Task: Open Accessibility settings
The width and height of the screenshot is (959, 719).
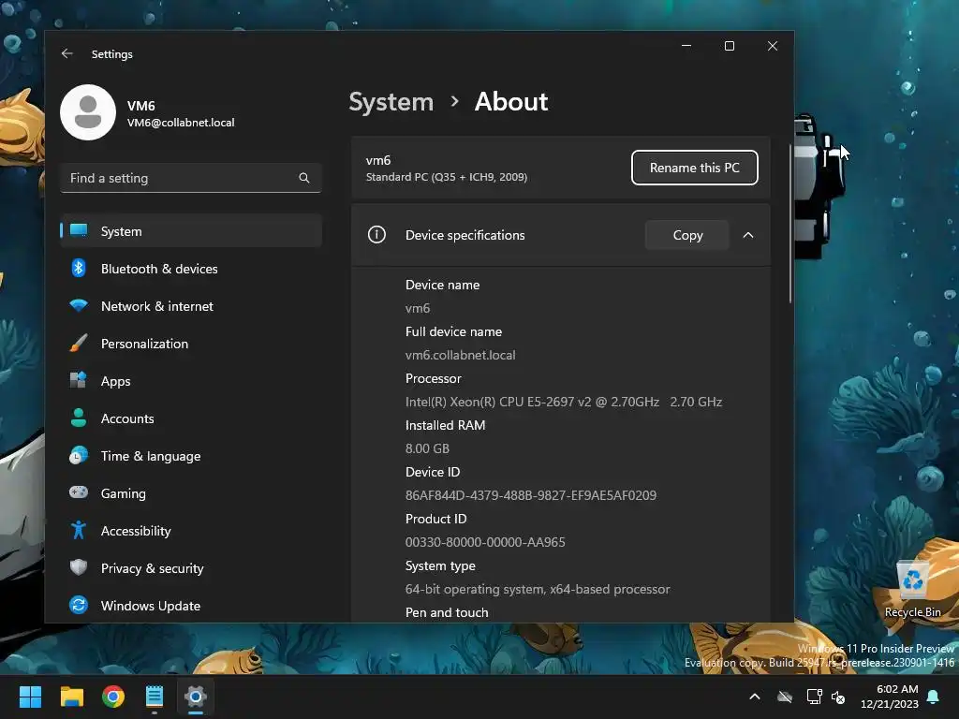Action: 191,531
